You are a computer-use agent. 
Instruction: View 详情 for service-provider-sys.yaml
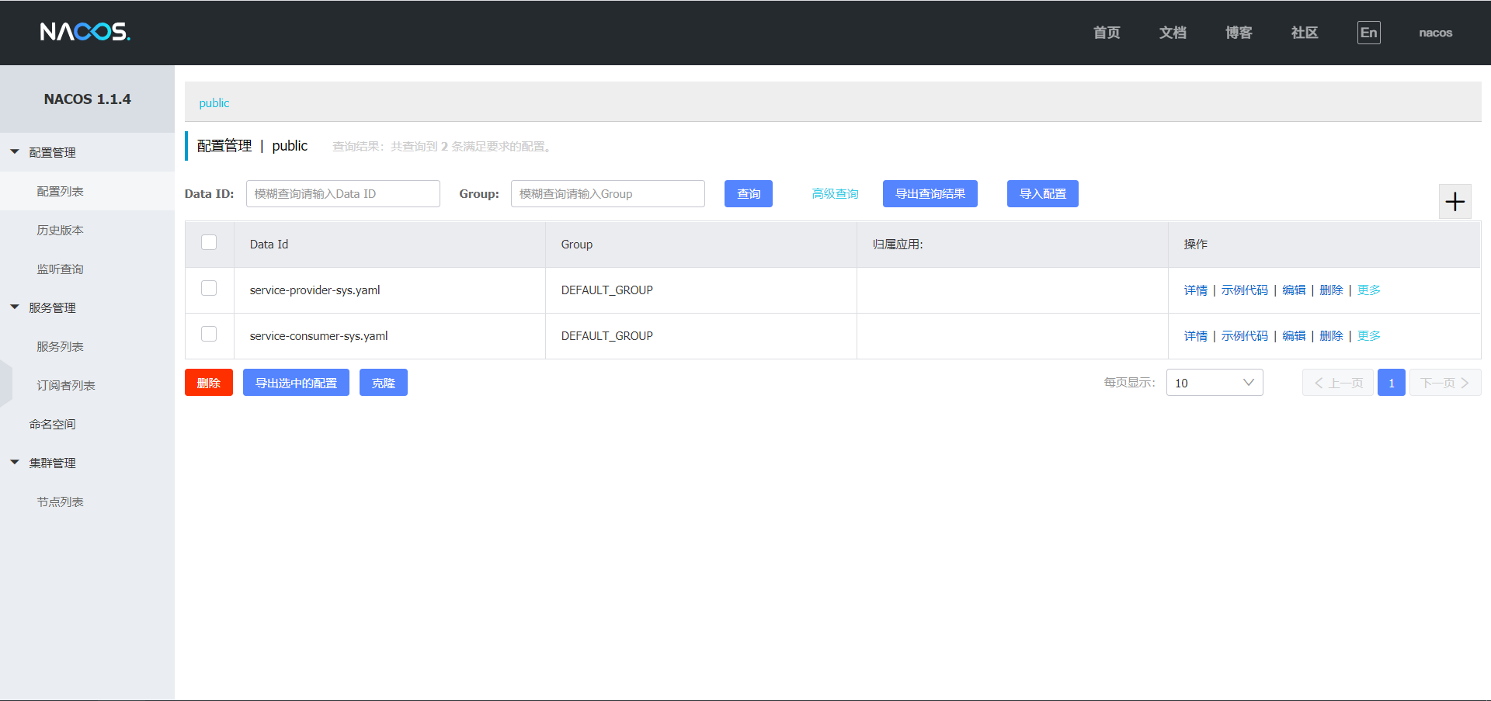point(1196,290)
